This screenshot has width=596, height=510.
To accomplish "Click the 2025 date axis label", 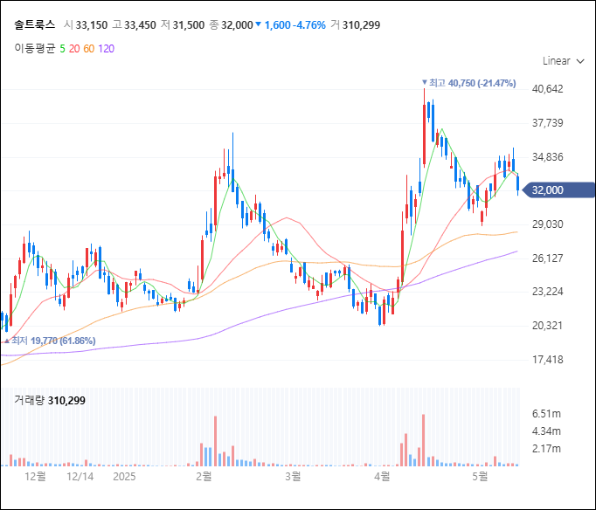I will [124, 476].
